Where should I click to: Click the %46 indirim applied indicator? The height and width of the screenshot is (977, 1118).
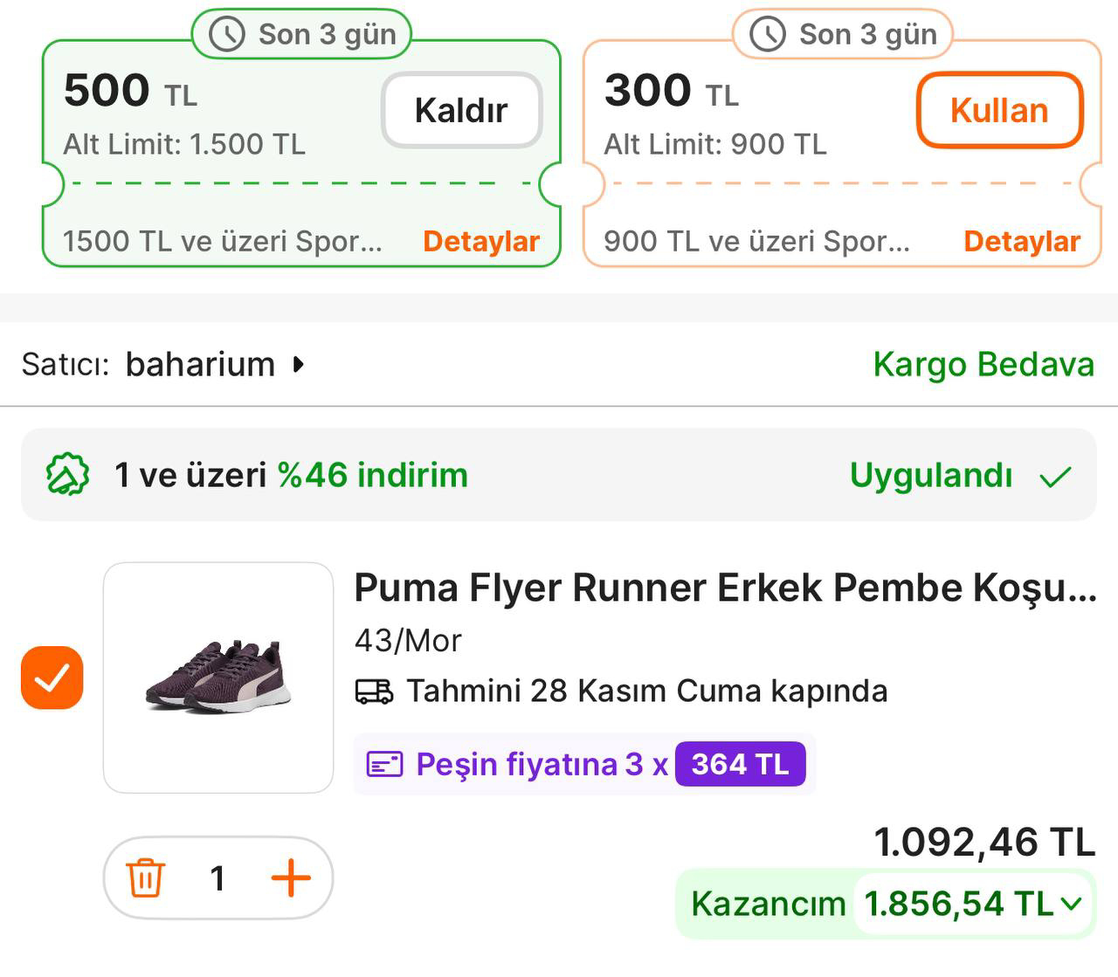[371, 475]
